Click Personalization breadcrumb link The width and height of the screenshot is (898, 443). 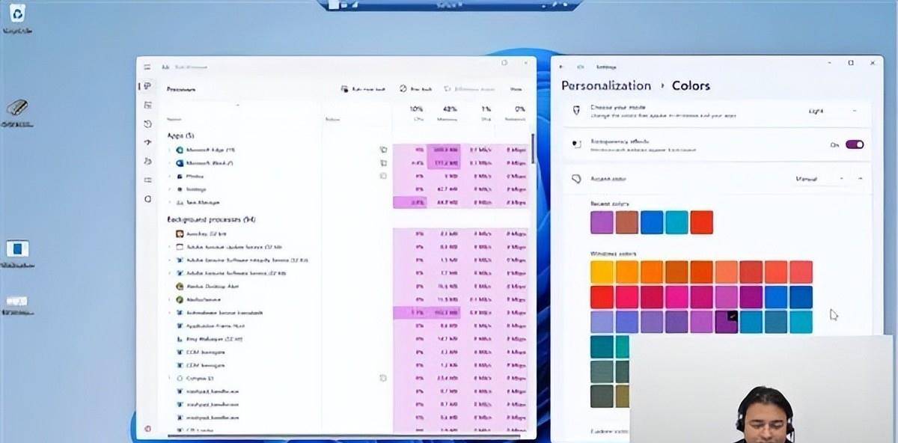point(606,85)
